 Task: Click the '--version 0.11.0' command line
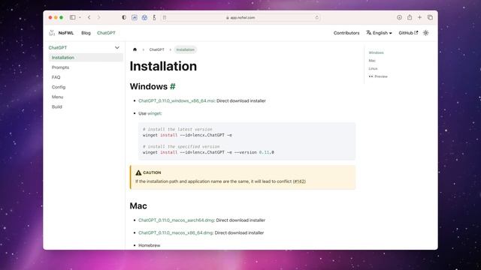coord(208,152)
